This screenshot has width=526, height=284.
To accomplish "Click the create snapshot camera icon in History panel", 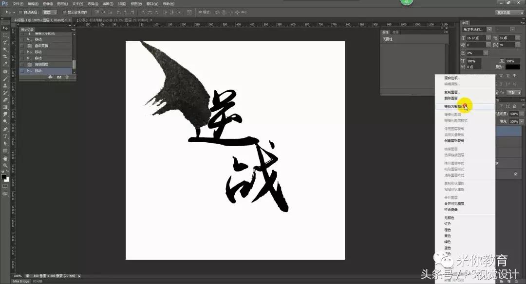I will point(59,77).
